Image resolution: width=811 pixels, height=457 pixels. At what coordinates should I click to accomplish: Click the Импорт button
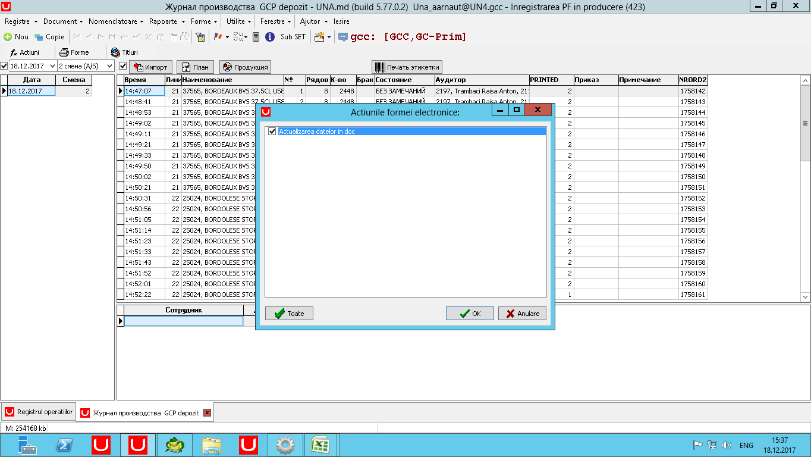150,67
